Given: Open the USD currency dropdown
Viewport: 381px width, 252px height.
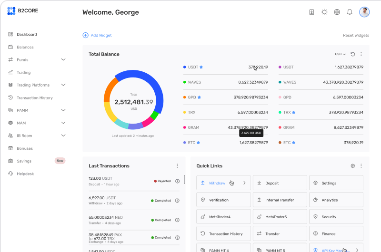Looking at the screenshot, I should pyautogui.click(x=340, y=54).
